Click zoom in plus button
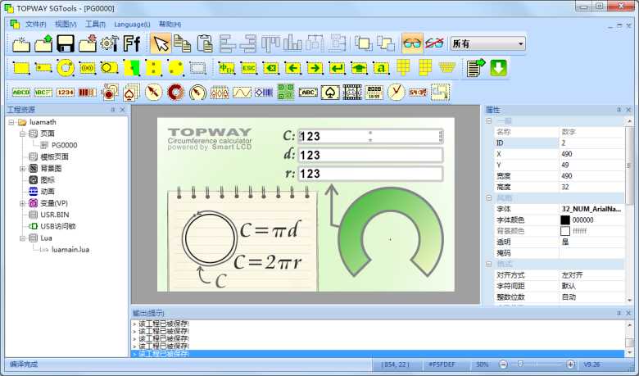Image resolution: width=639 pixels, height=376 pixels. click(570, 365)
